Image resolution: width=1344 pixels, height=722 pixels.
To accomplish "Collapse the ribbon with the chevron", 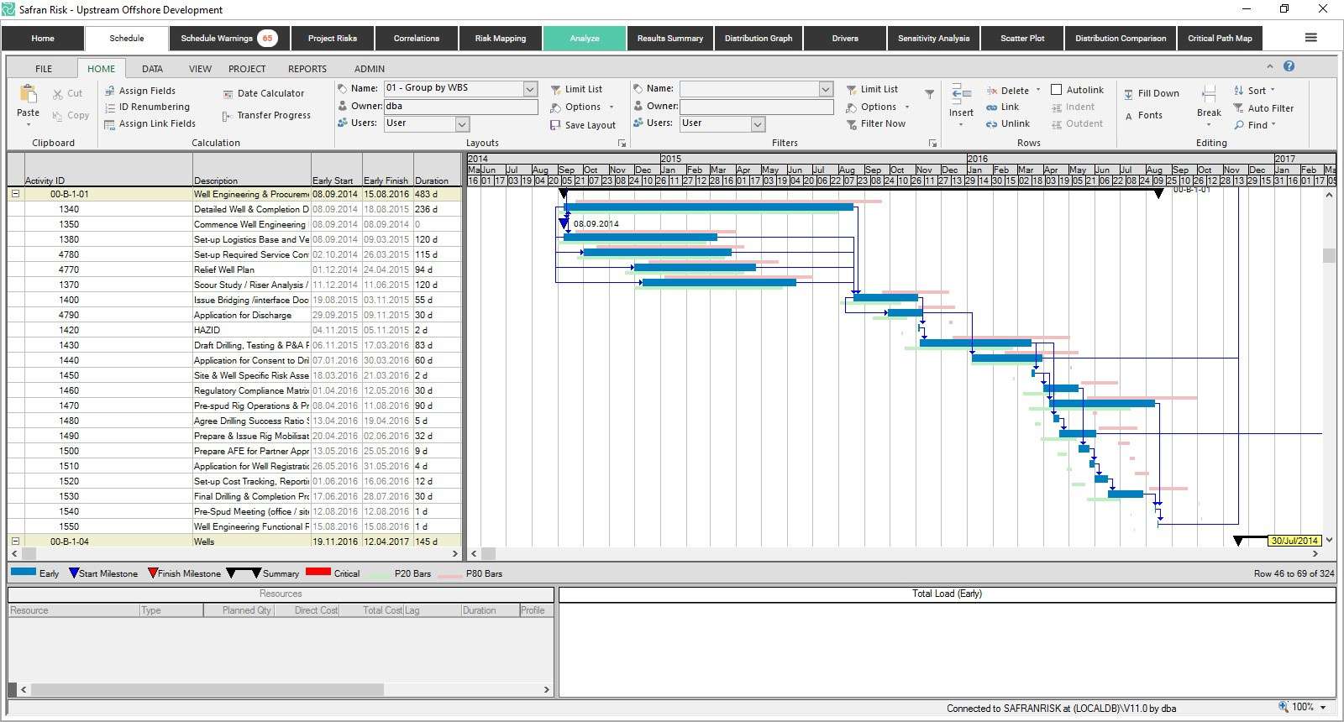I will pos(1269,66).
